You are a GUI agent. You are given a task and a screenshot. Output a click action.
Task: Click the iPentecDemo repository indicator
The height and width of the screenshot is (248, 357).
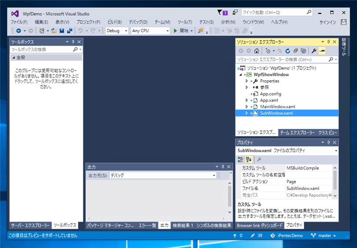point(286,236)
